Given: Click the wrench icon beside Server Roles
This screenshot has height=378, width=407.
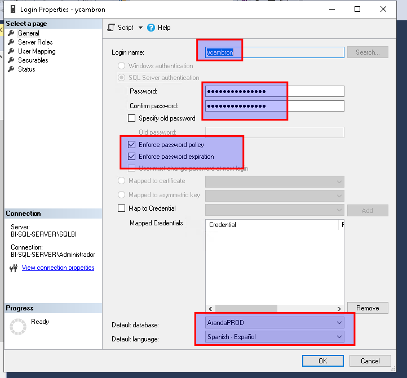Looking at the screenshot, I should (x=11, y=42).
